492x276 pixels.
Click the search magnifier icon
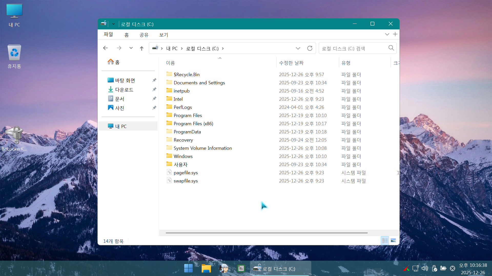[391, 48]
